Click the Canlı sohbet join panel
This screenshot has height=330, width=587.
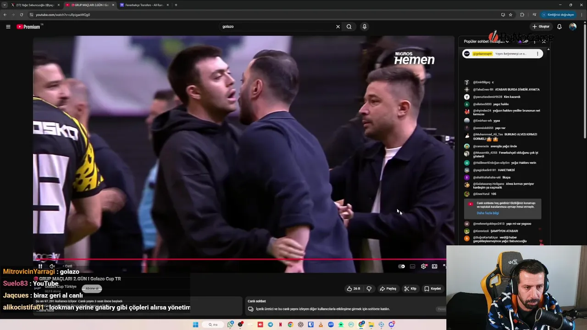[346, 306]
